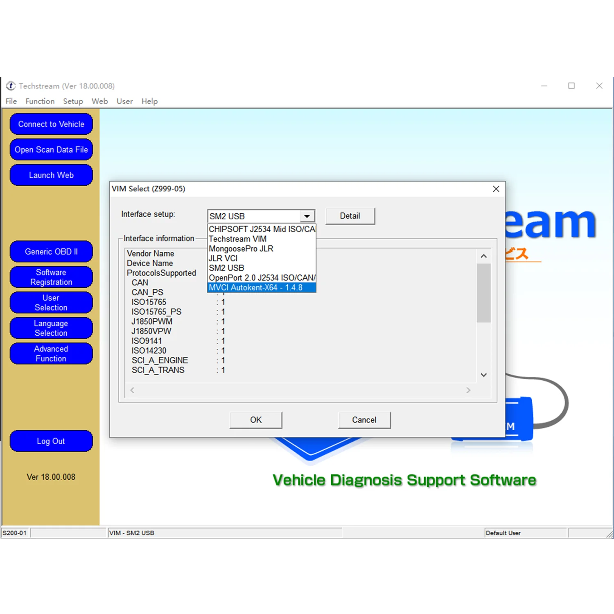Open the Help menu
Image resolution: width=614 pixels, height=614 pixels.
(x=149, y=101)
